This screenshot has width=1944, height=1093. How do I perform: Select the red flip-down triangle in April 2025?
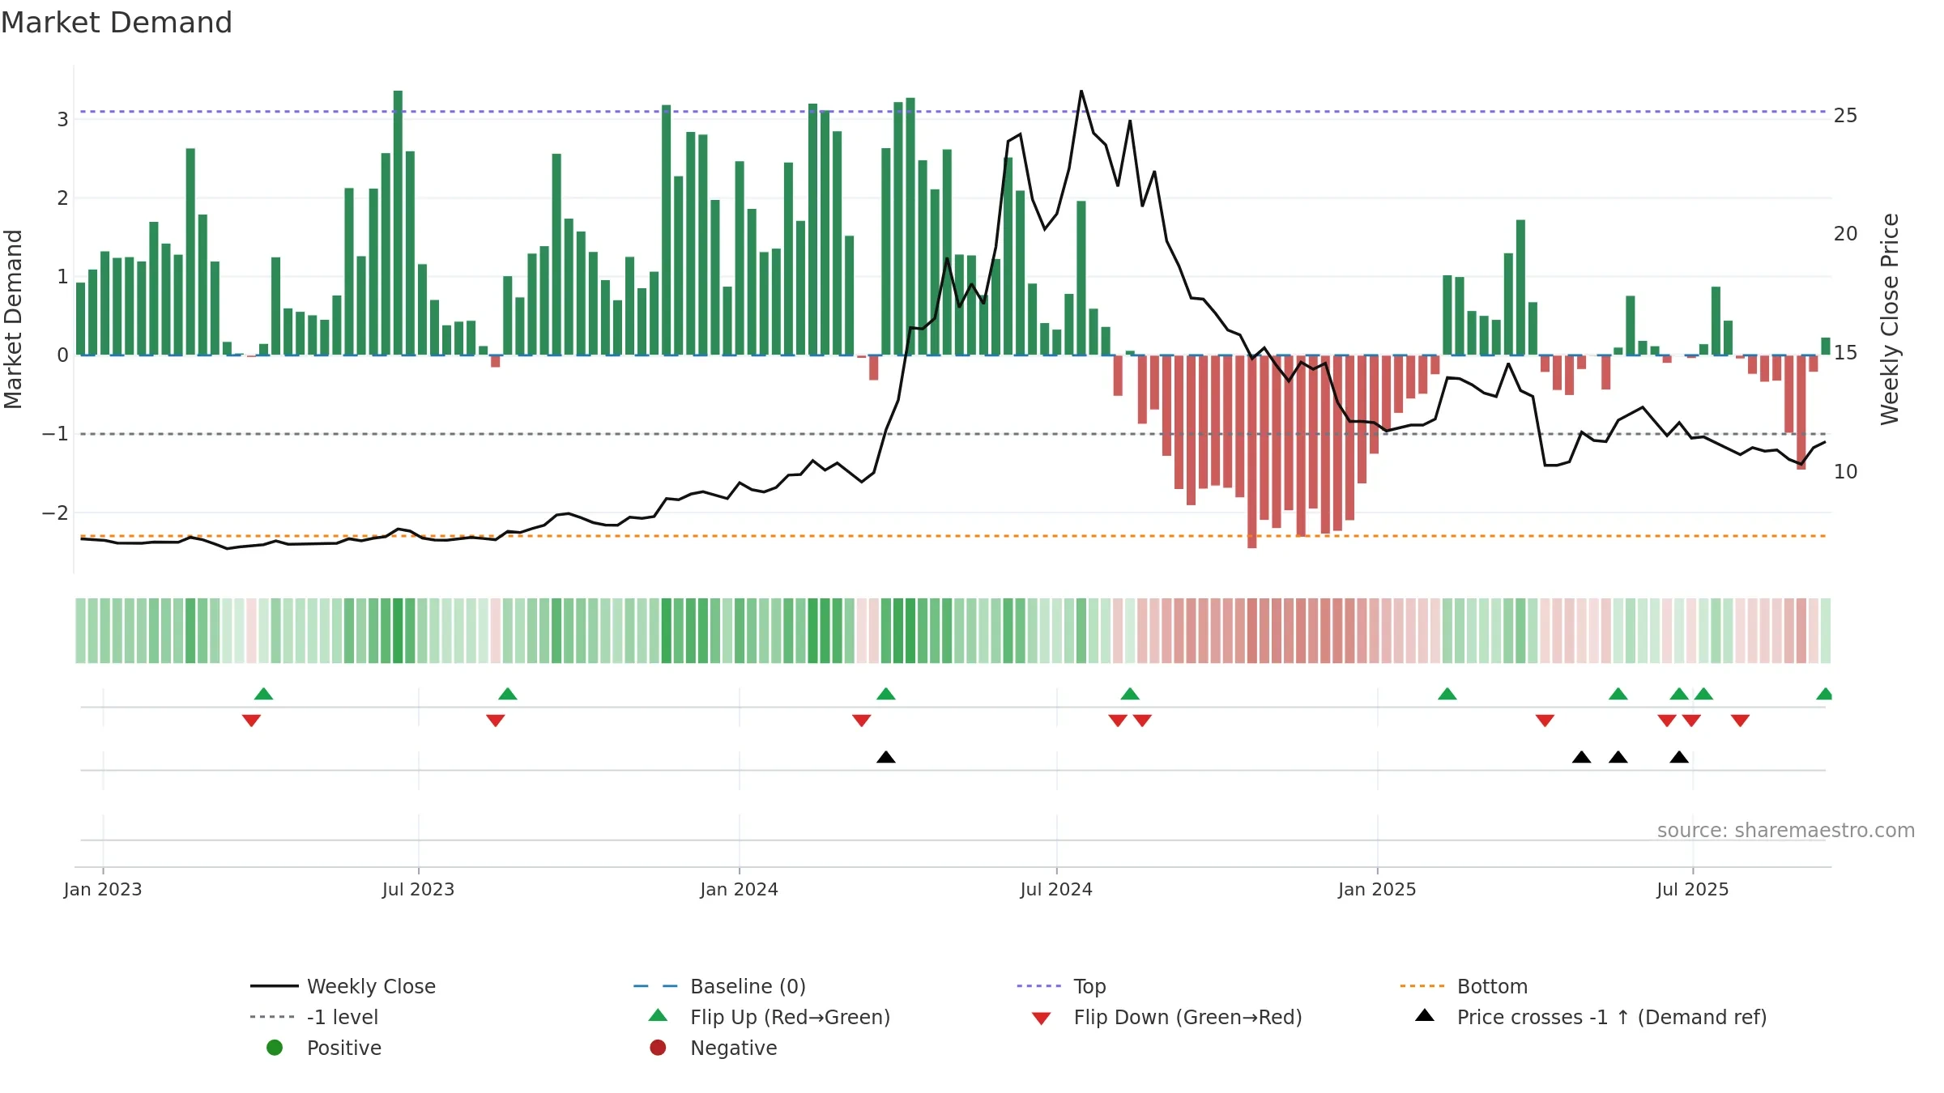(1545, 721)
